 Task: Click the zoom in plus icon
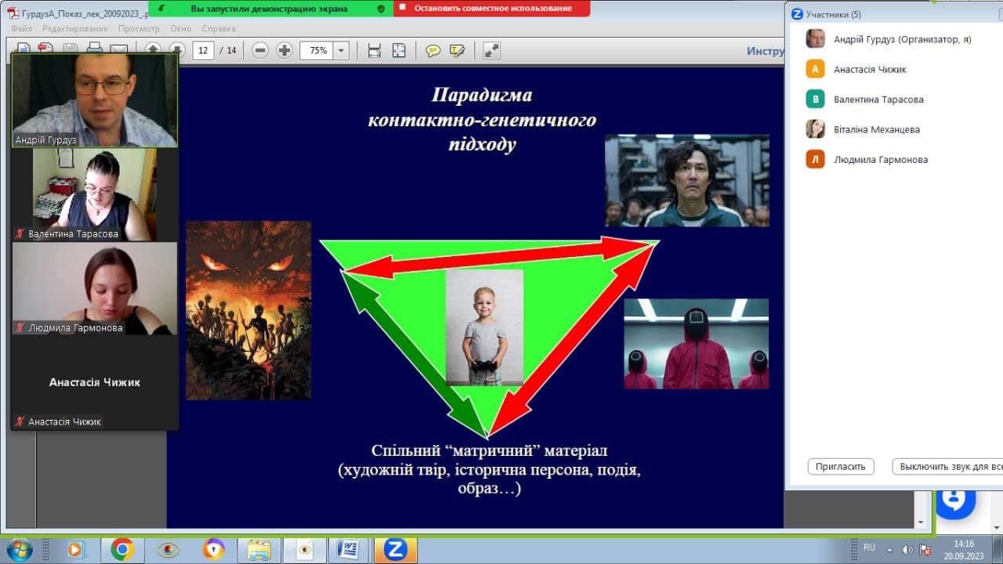click(284, 51)
